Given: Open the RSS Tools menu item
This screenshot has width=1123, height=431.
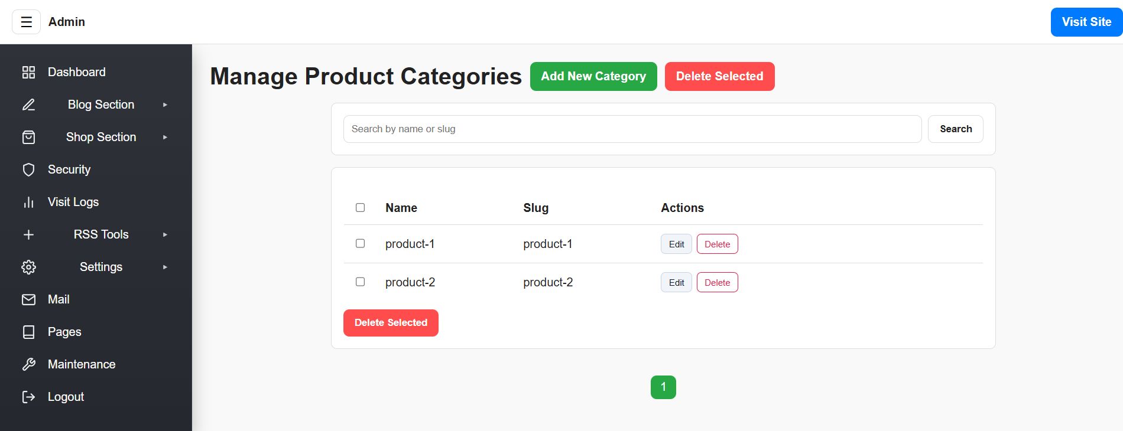Looking at the screenshot, I should 100,235.
